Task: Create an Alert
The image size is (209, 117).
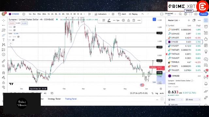Action: [x=122, y=14]
